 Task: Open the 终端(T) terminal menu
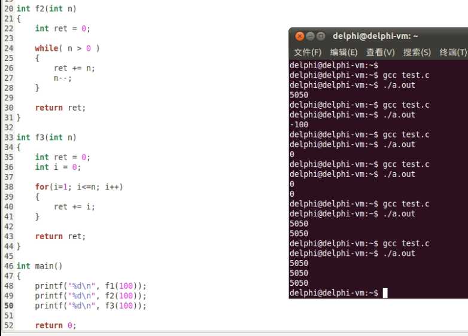(452, 52)
